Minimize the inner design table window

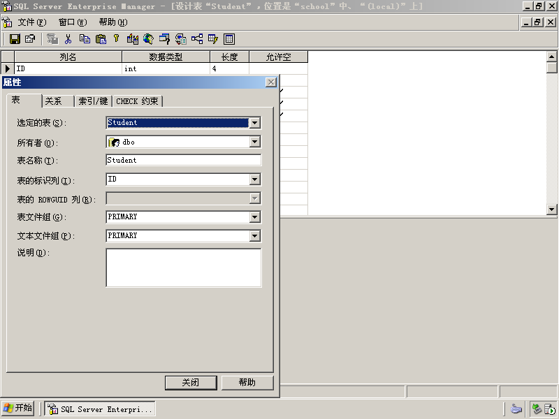(527, 22)
